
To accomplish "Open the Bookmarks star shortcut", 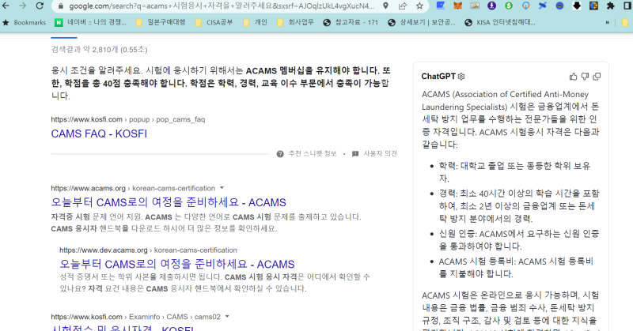I will (24, 23).
